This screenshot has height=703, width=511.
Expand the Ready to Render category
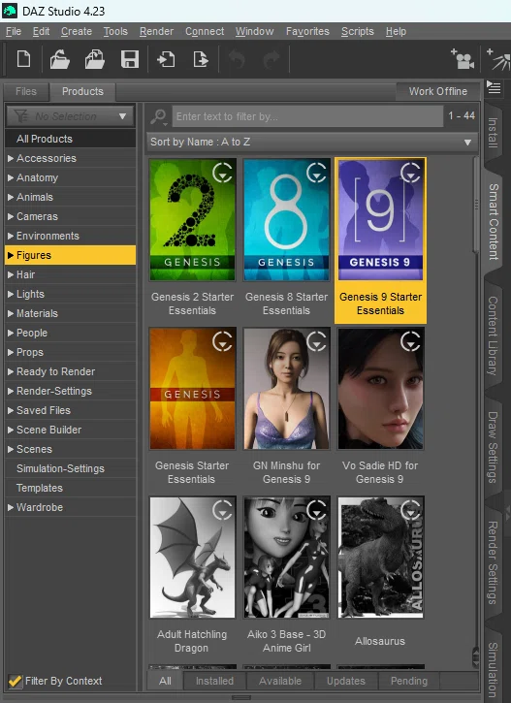click(11, 371)
